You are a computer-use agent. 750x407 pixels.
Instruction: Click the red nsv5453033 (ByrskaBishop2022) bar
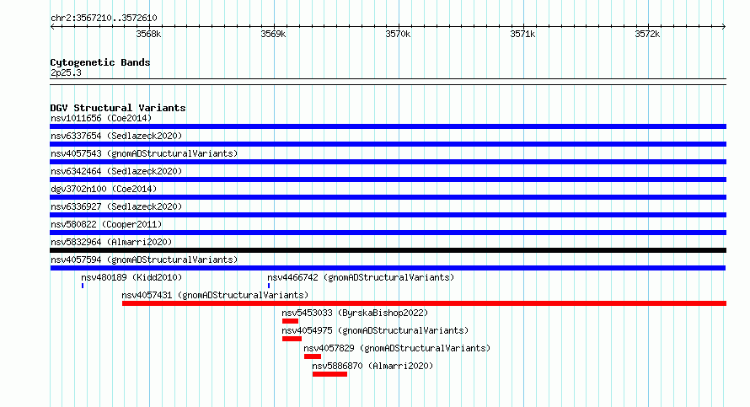pos(291,321)
